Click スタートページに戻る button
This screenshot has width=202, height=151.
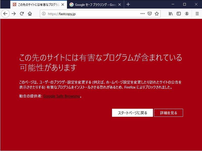coord(132,113)
